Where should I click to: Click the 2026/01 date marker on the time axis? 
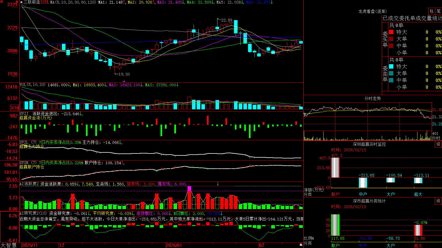pyautogui.click(x=174, y=245)
